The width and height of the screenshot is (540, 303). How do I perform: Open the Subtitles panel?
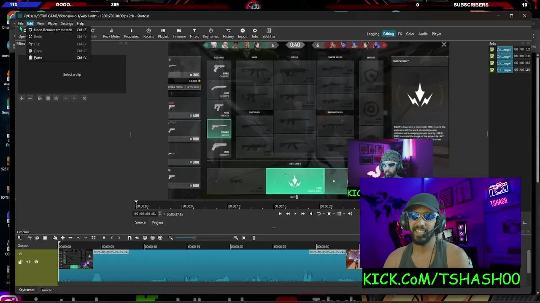269,33
